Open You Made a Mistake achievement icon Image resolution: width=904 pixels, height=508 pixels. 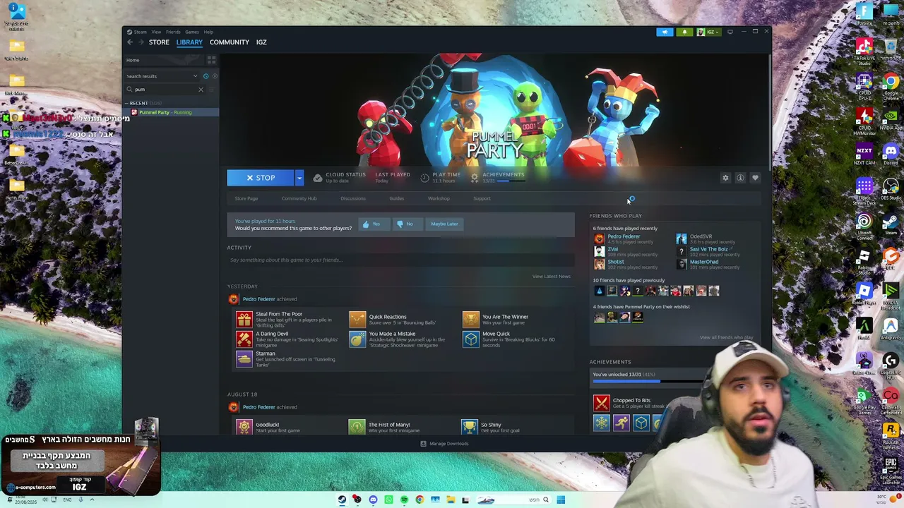pyautogui.click(x=357, y=339)
